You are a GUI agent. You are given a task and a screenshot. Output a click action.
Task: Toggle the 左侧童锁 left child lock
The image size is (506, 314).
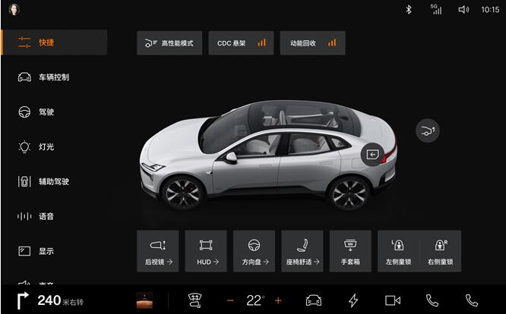point(399,251)
